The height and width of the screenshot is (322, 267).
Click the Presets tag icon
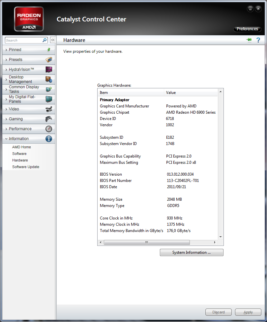coord(49,60)
